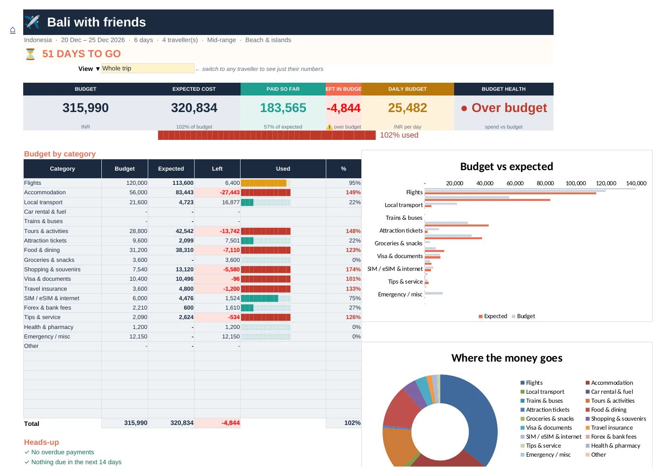Click the Expected legend swatch
662x476 pixels.
tap(481, 316)
